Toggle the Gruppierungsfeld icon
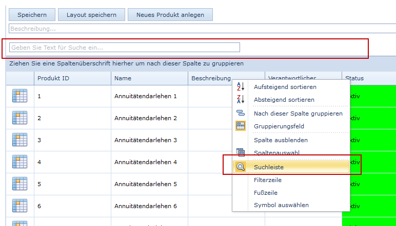Screen dimensions: 396x226 (x=241, y=126)
